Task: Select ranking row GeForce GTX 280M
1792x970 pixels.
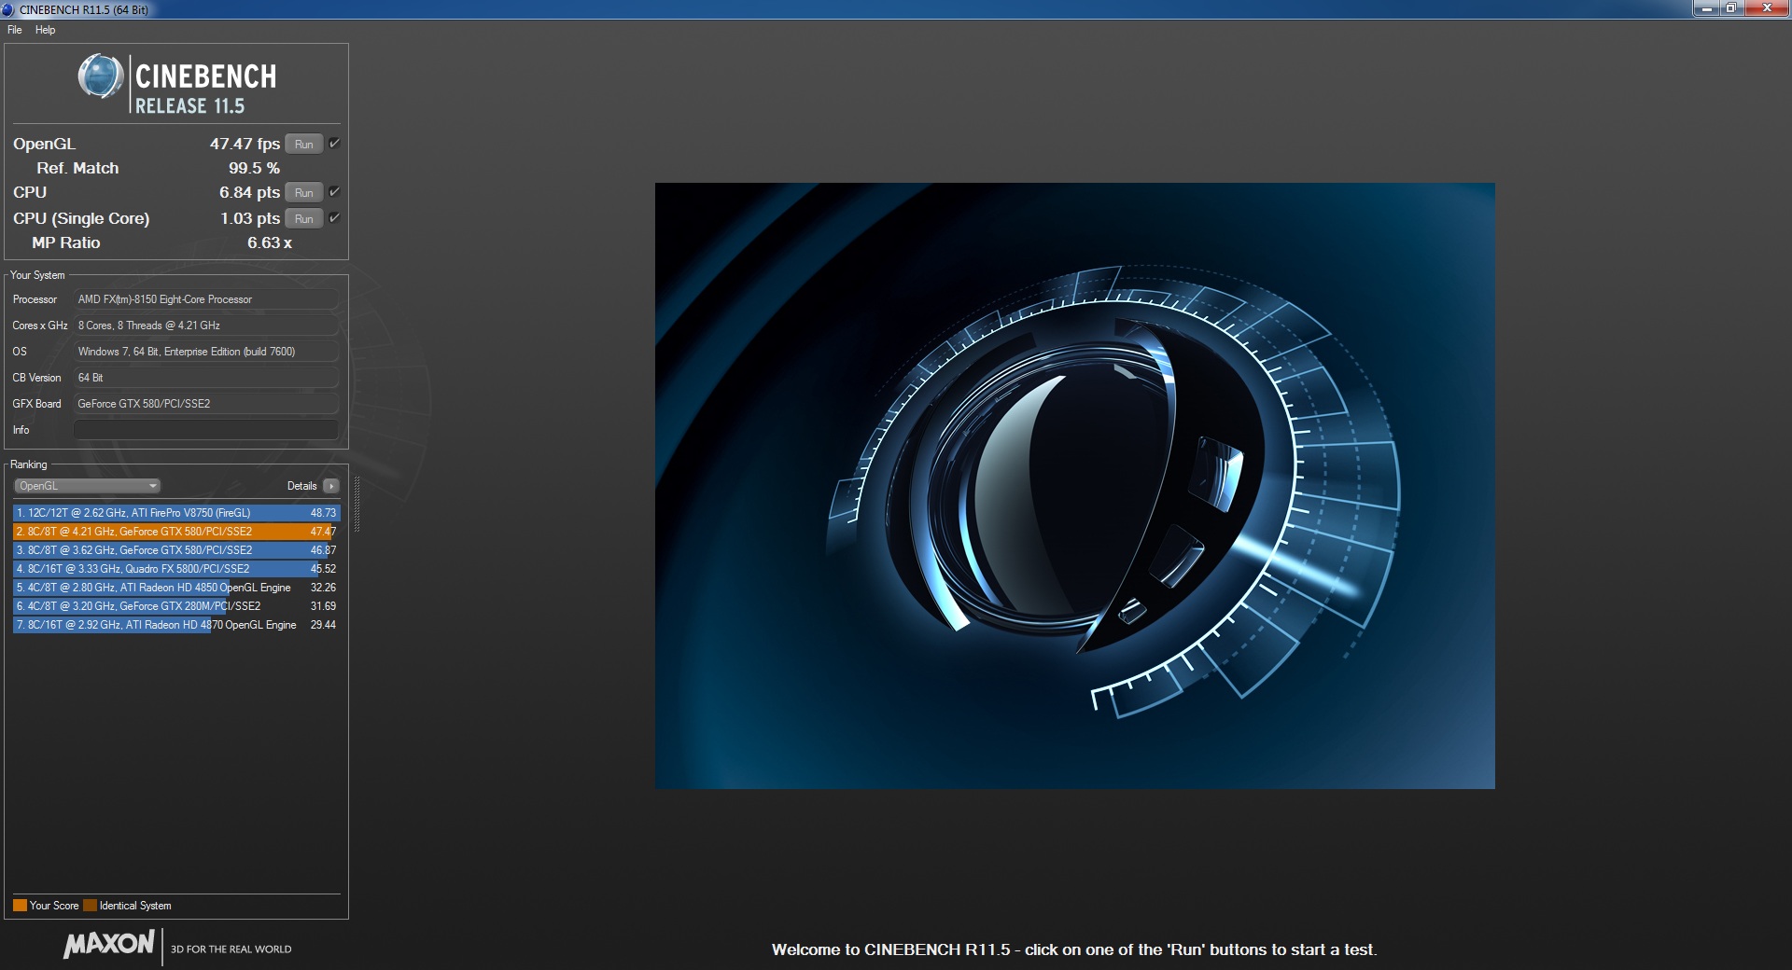Action: pyautogui.click(x=176, y=606)
